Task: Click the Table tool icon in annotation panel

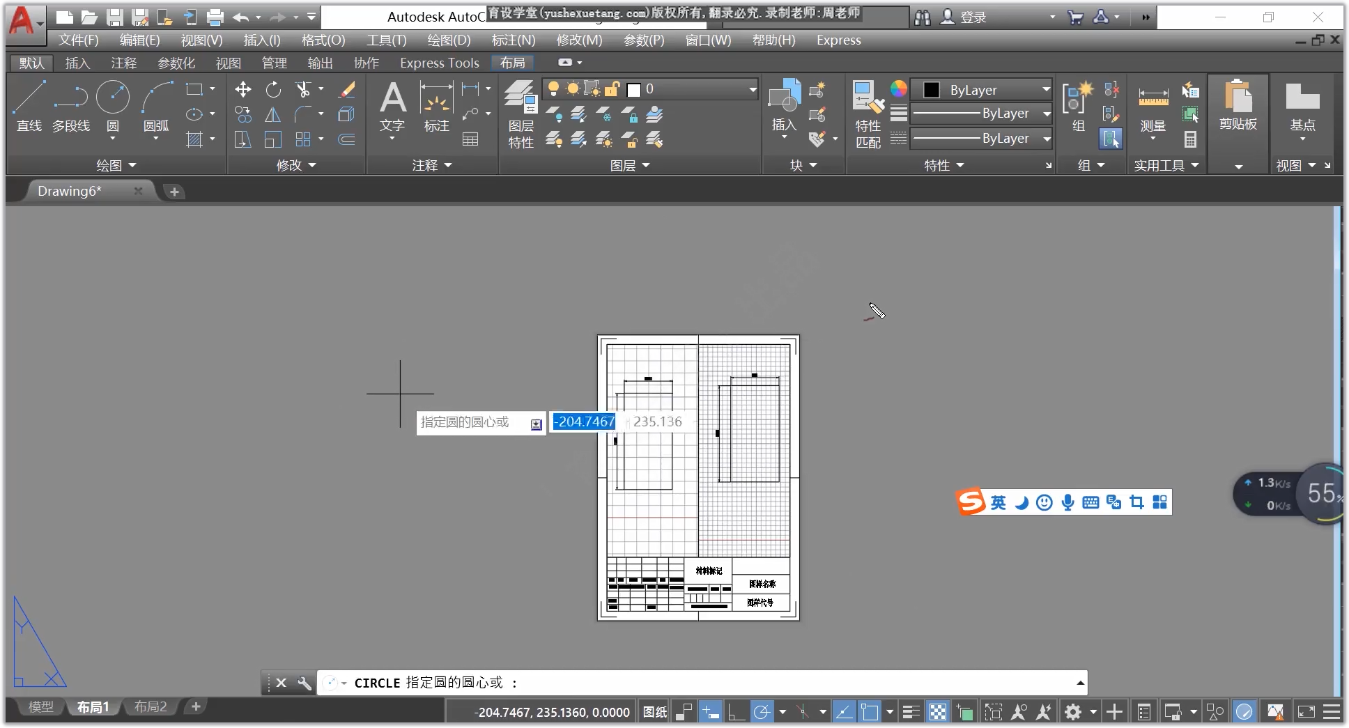Action: (x=470, y=139)
